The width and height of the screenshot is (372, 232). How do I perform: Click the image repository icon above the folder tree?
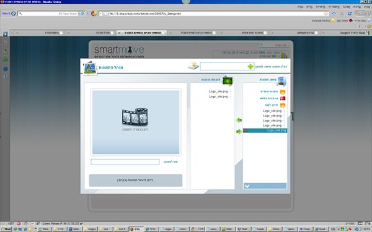pyautogui.click(x=281, y=81)
